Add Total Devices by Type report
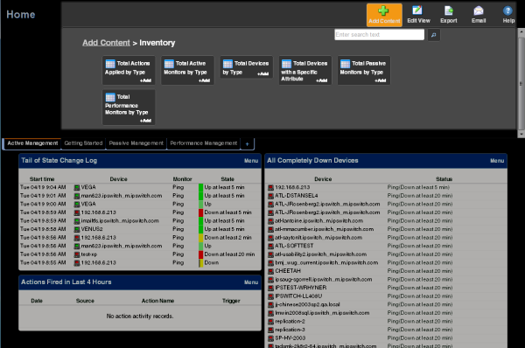 pyautogui.click(x=262, y=74)
